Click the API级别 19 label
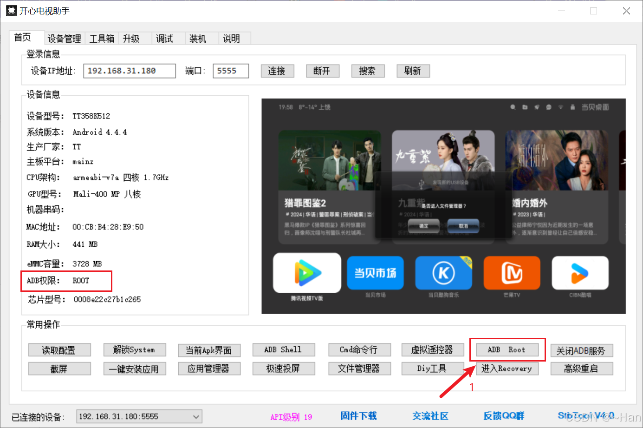This screenshot has height=428, width=643. [x=291, y=417]
